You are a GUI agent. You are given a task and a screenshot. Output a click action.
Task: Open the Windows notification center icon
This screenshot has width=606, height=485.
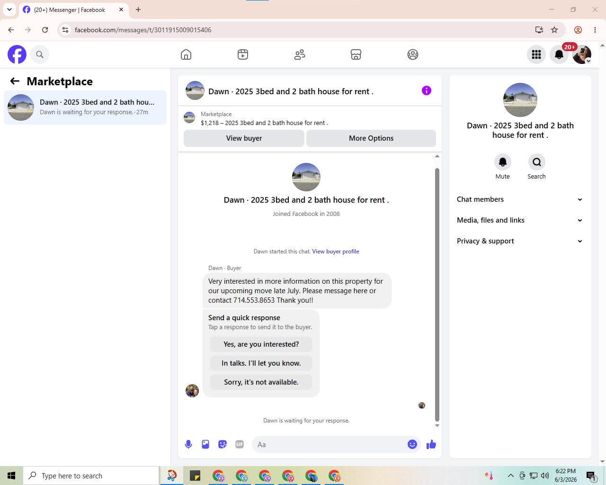tap(591, 476)
